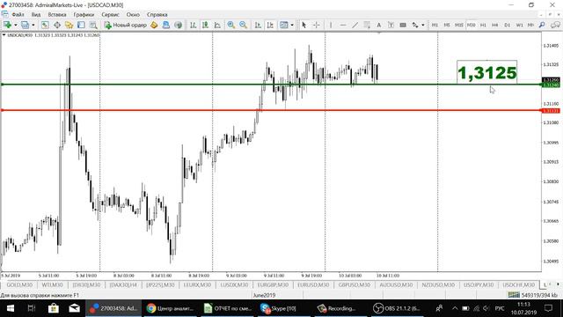This screenshot has width=563, height=317.
Task: Zoom out on the chart
Action: coord(243,25)
